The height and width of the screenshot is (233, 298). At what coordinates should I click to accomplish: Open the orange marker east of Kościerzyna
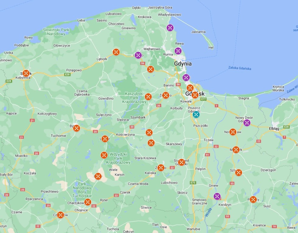pos(149,132)
